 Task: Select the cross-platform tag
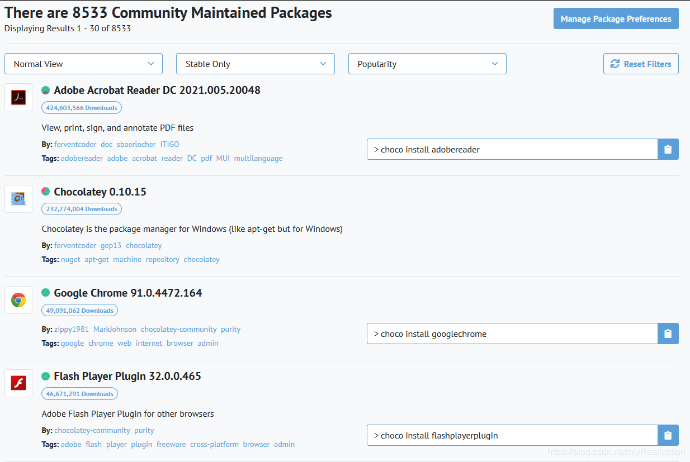(215, 444)
